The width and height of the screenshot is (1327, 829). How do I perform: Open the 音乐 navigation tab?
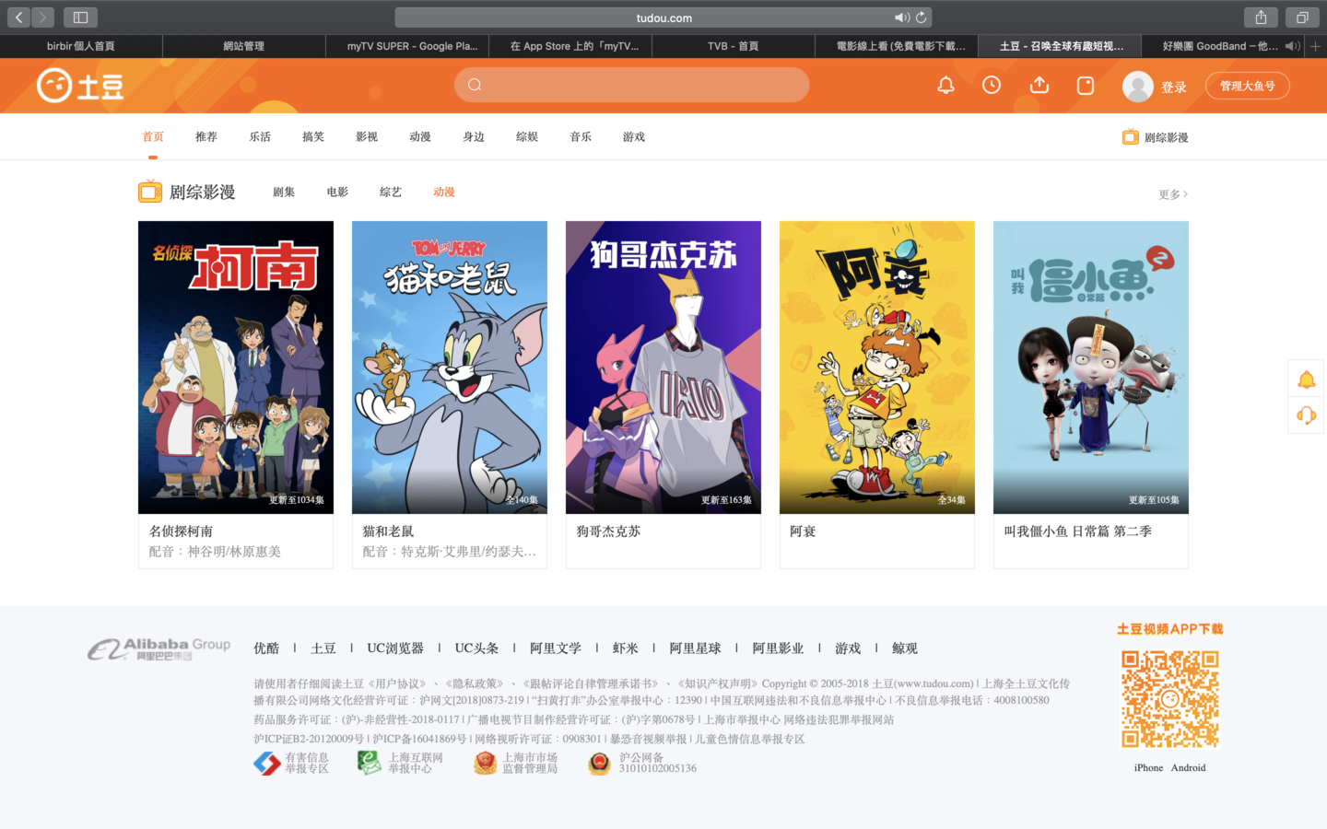[x=581, y=136]
